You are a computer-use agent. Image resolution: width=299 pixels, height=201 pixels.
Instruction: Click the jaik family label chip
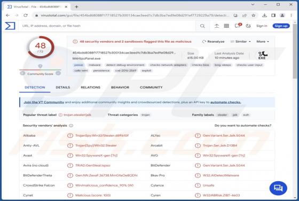235,115
